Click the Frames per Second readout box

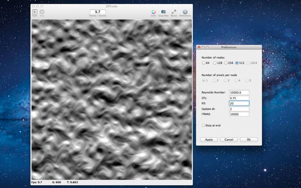[x=97, y=12]
